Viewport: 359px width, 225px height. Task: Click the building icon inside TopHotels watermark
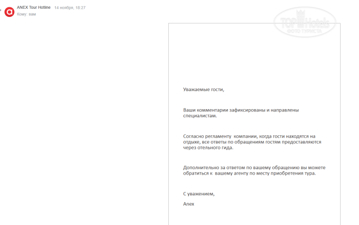pyautogui.click(x=300, y=19)
